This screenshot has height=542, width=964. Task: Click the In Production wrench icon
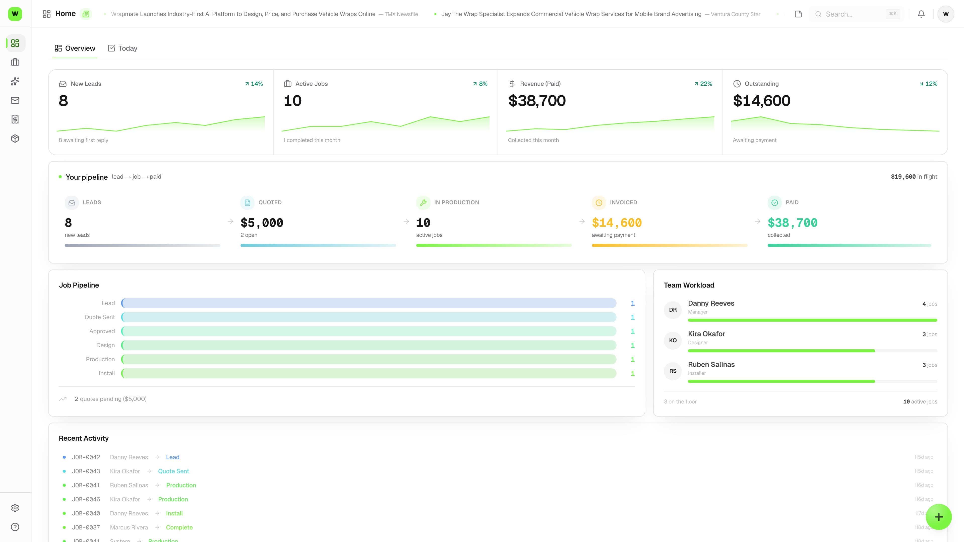pyautogui.click(x=423, y=202)
